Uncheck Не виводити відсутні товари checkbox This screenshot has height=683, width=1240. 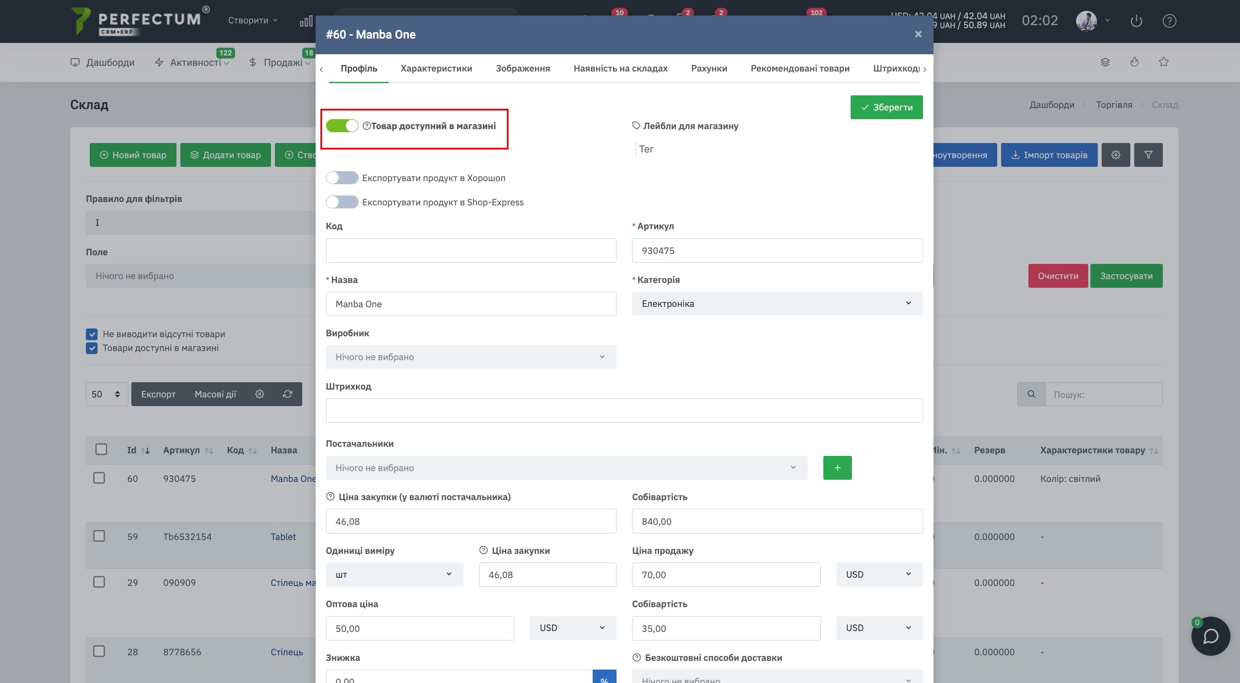coord(91,334)
